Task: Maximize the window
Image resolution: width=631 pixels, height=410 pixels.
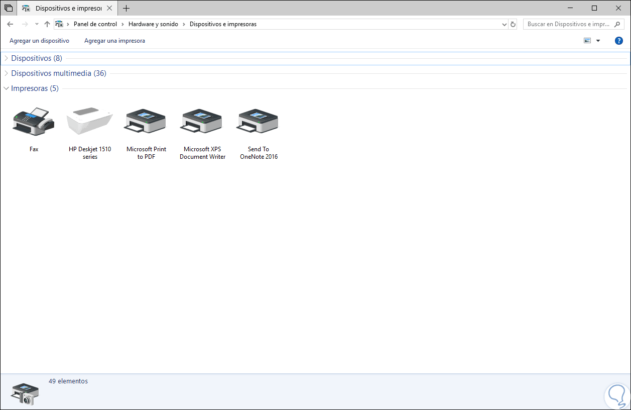Action: tap(594, 8)
